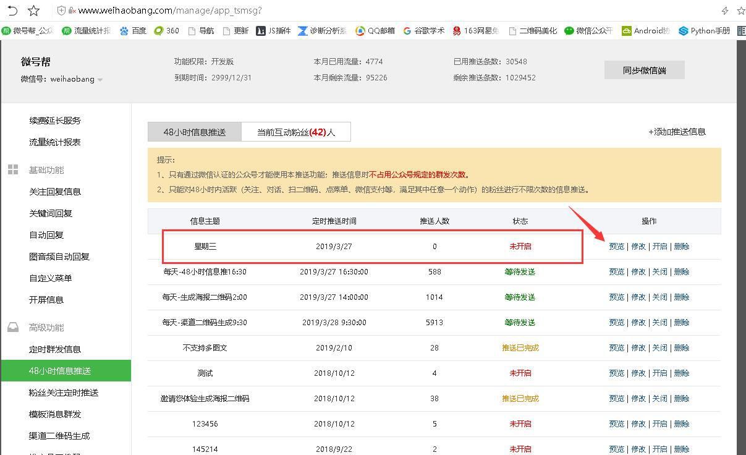Enable the 测试 message push via 开启
This screenshot has width=746, height=455.
[659, 373]
